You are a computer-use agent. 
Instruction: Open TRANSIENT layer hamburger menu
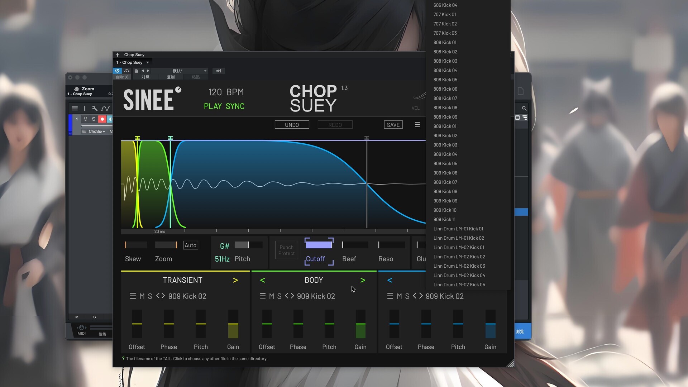click(133, 296)
